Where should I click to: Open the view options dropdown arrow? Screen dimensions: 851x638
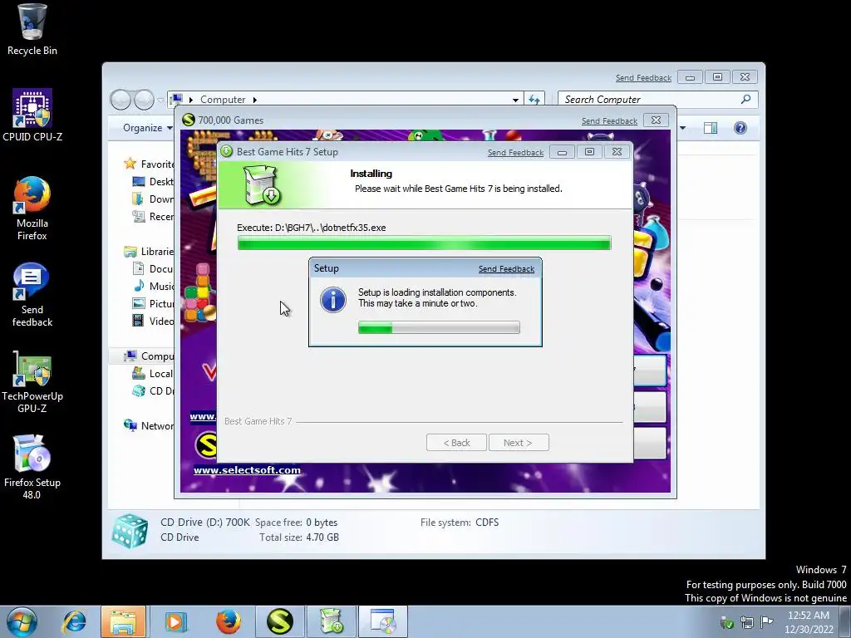(x=683, y=128)
